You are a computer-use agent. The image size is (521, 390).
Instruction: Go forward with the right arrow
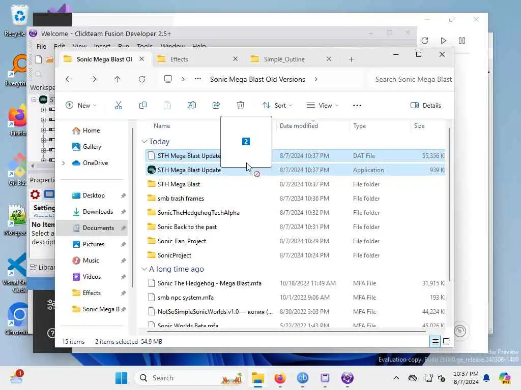[93, 79]
